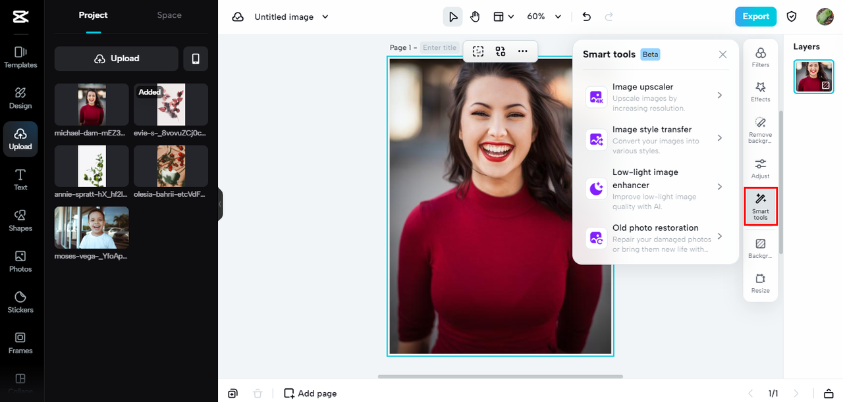Select the Upload sidebar item
Screen dimensions: 843x402
point(20,139)
